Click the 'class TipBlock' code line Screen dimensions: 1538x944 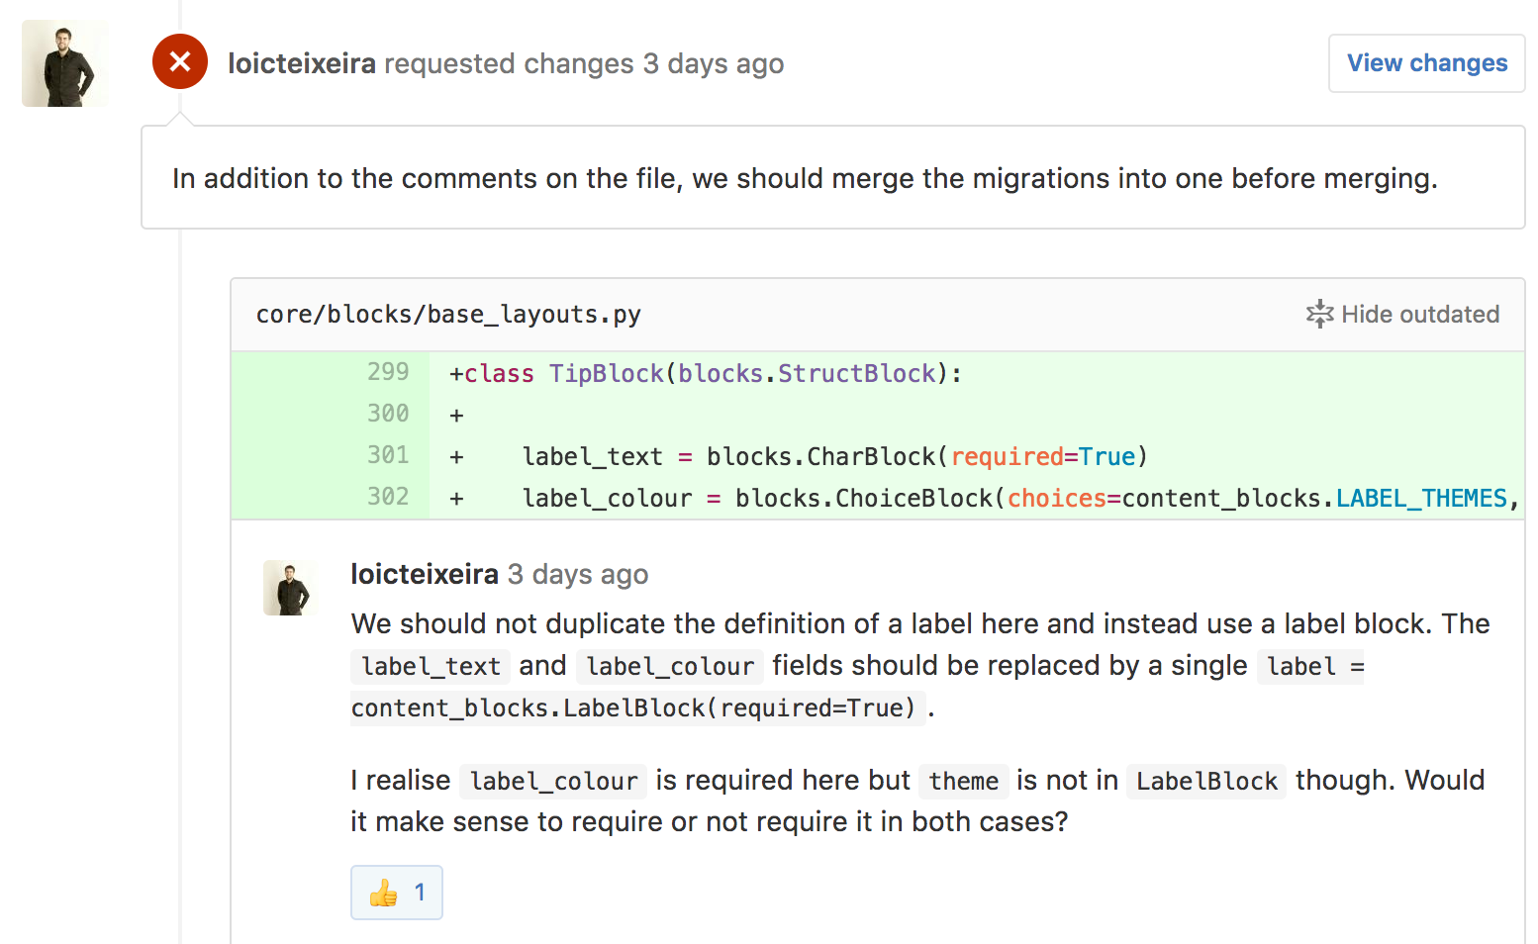point(706,373)
